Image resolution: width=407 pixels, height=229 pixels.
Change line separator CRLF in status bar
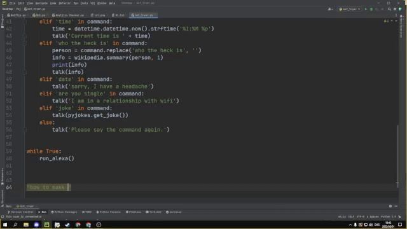click(351, 216)
